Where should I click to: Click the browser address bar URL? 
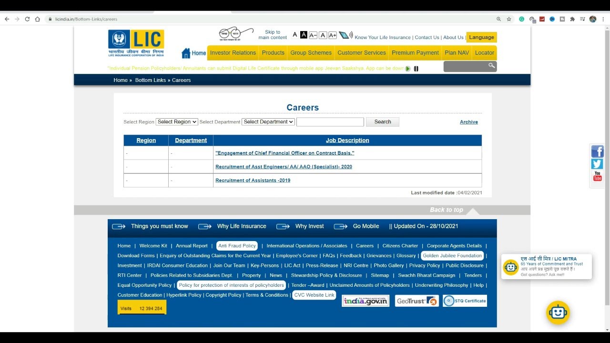(x=86, y=19)
